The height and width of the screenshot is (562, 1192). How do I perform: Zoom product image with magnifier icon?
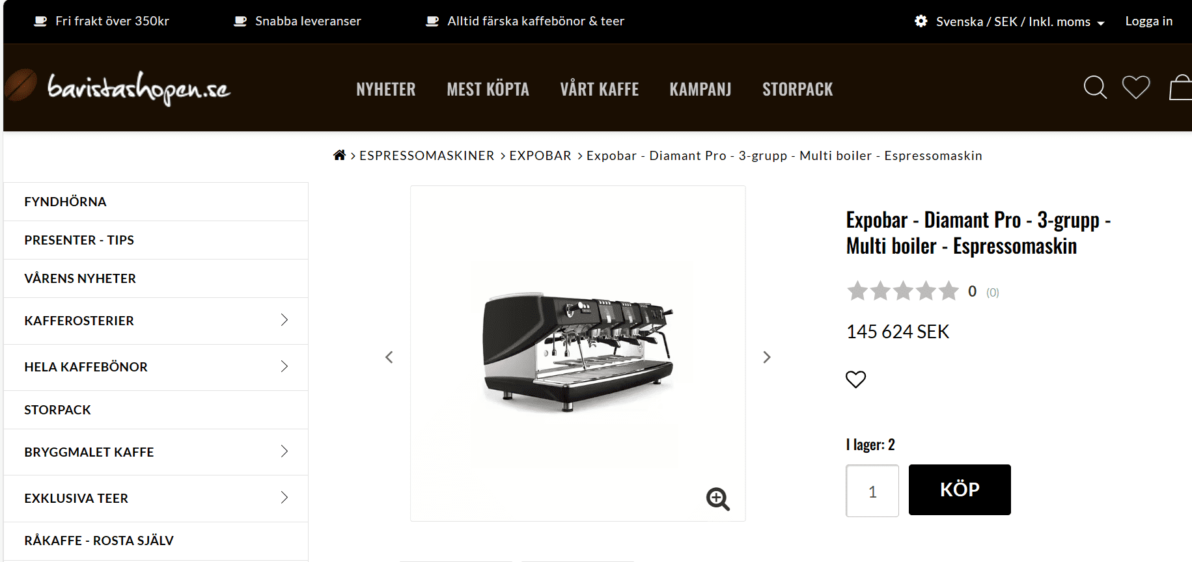717,499
